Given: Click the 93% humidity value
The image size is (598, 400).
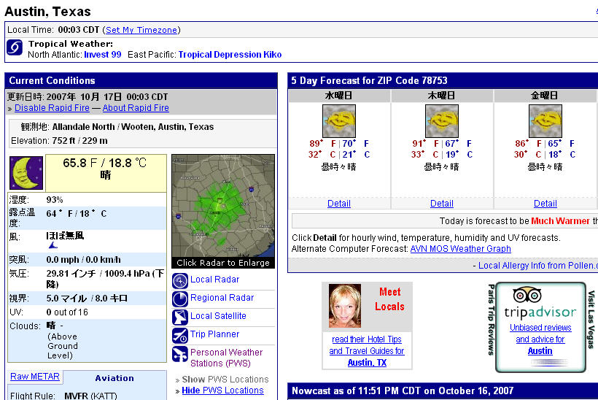Looking at the screenshot, I should (x=55, y=199).
